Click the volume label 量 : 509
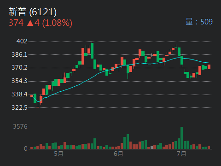Screen dimensions: 221x166 pyautogui.click(x=199, y=22)
